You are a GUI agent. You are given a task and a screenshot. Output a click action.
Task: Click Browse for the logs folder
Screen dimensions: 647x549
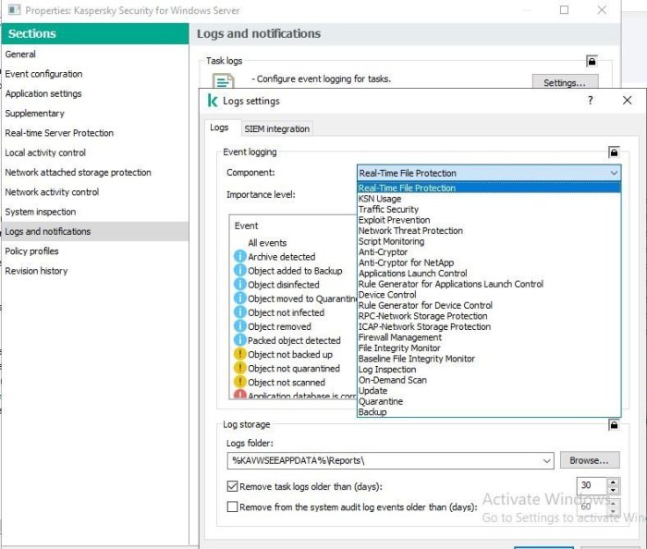point(590,460)
